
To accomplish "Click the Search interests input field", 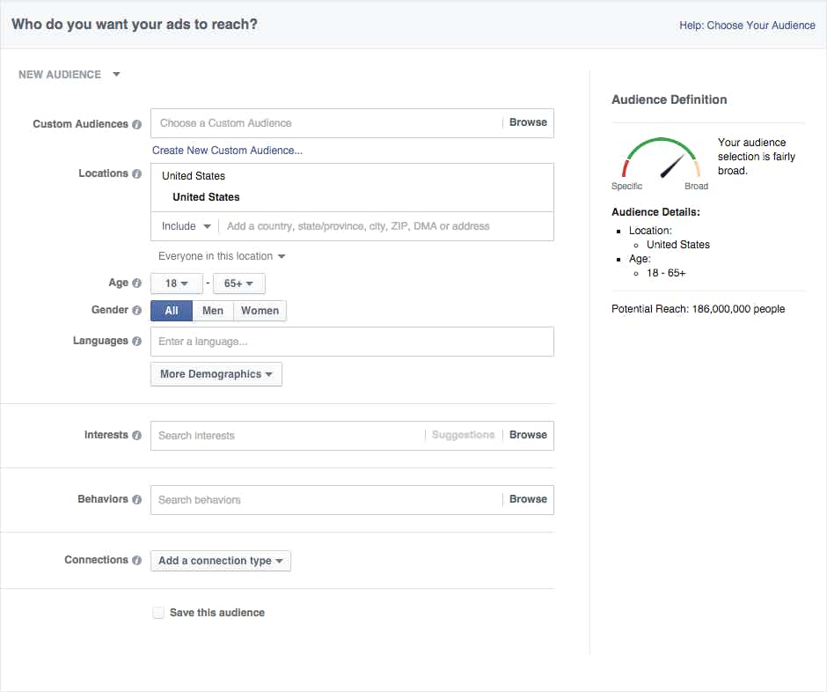I will tap(286, 436).
